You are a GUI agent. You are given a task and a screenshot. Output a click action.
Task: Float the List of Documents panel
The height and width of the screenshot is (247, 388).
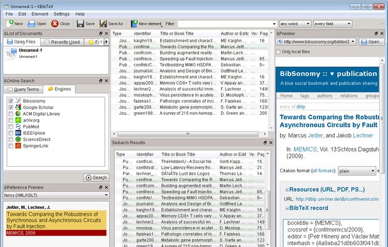tap(100, 33)
